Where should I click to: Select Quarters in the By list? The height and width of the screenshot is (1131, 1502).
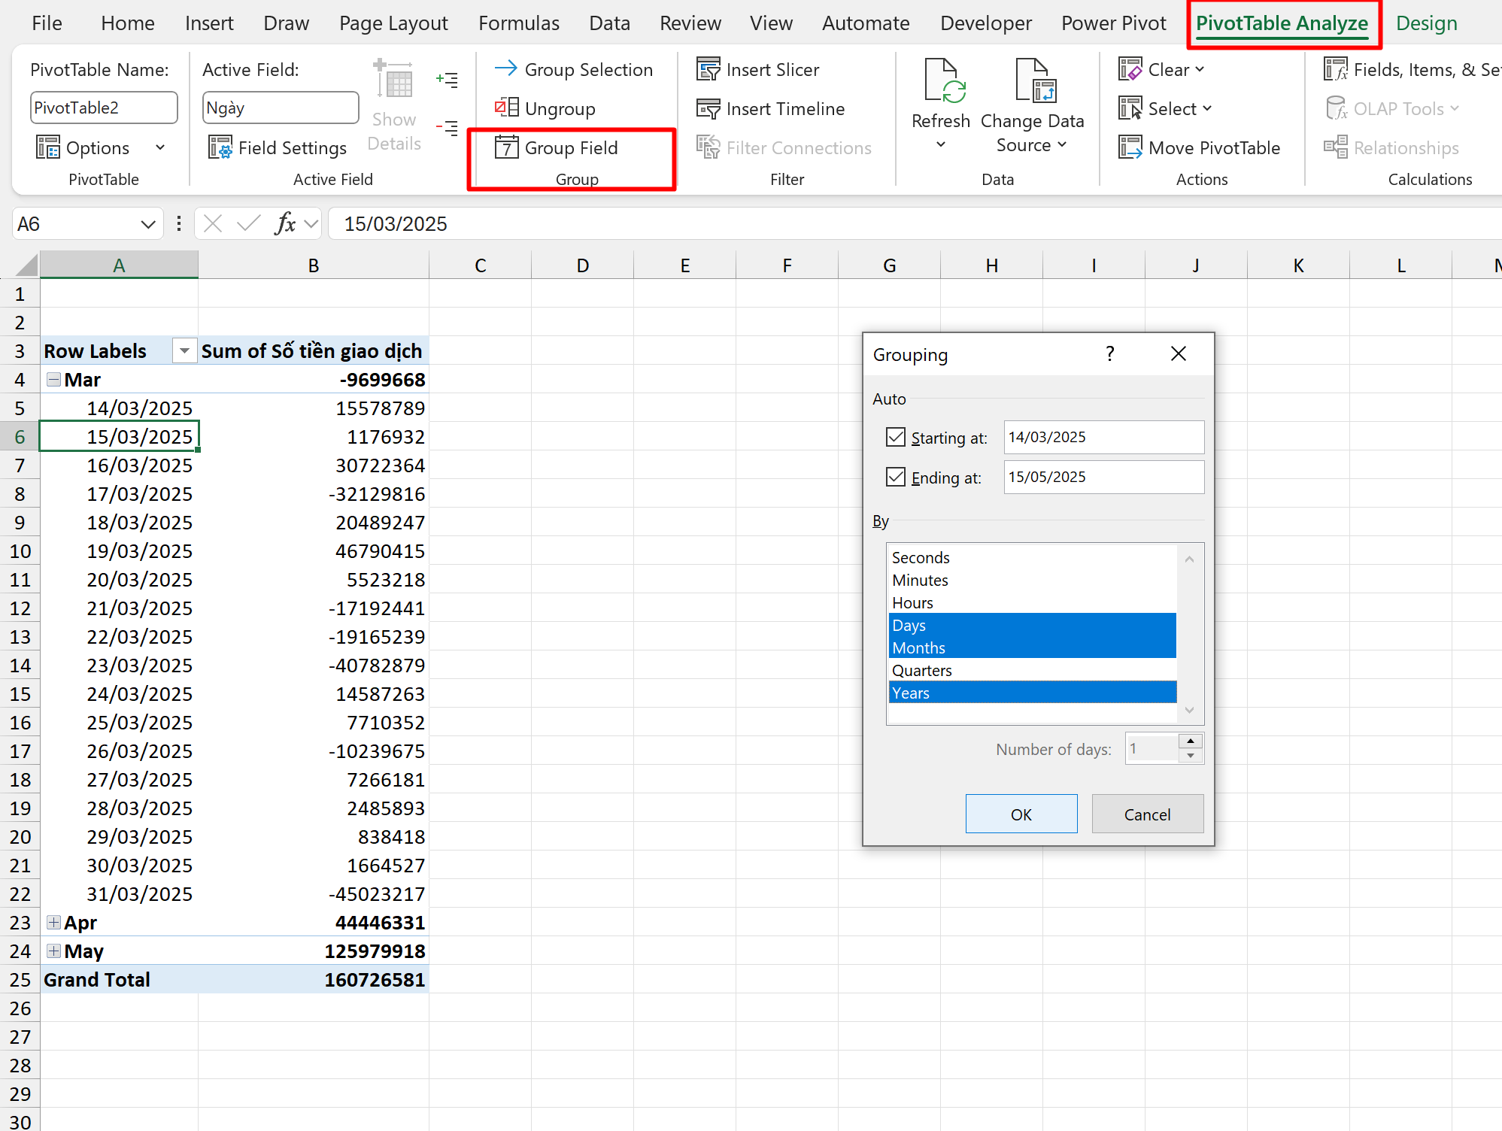coord(921,671)
